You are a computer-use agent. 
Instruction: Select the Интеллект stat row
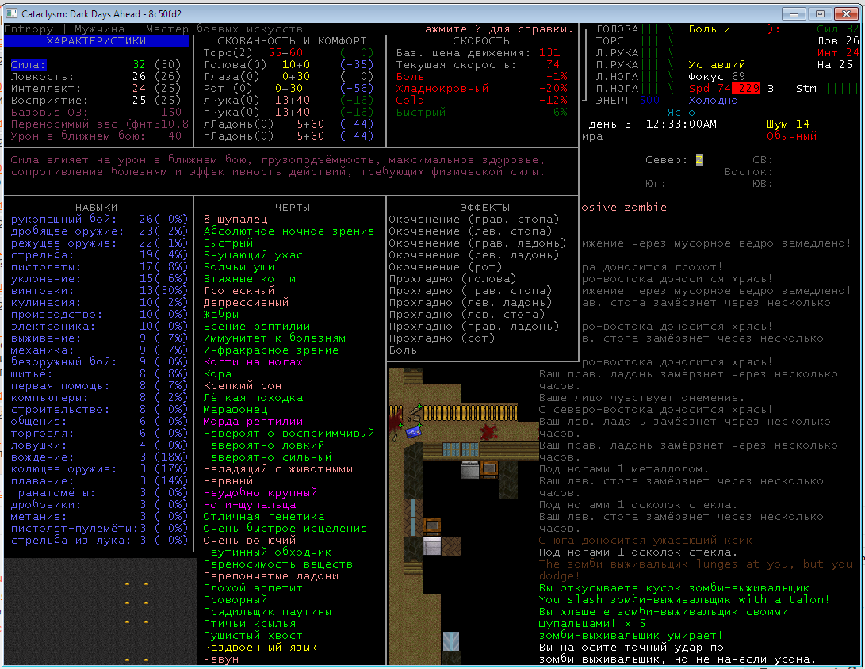(96, 88)
